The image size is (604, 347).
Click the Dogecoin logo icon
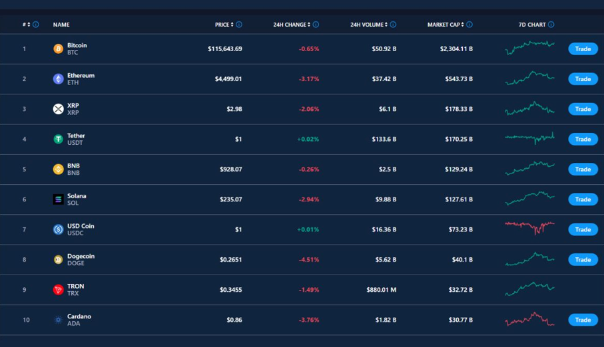[58, 260]
